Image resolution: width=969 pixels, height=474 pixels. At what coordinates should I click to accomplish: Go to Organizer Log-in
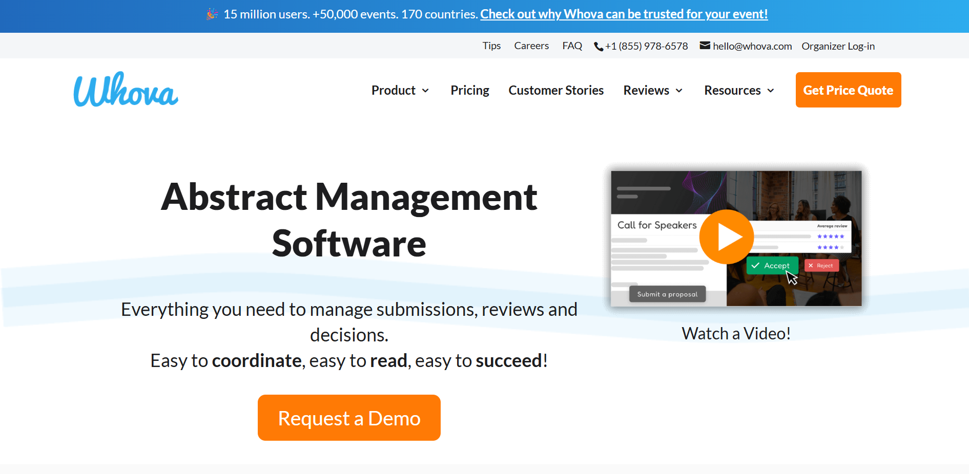[x=838, y=46]
